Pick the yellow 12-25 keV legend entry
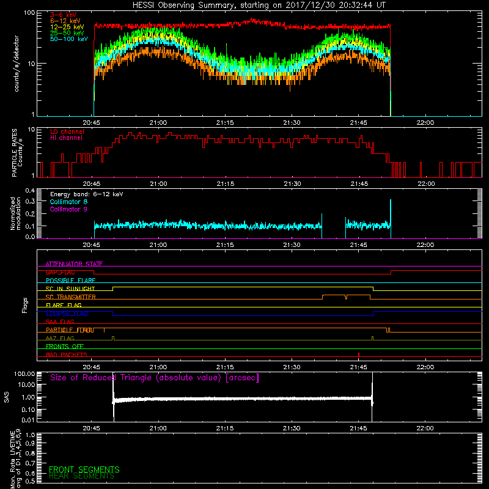 coord(67,27)
